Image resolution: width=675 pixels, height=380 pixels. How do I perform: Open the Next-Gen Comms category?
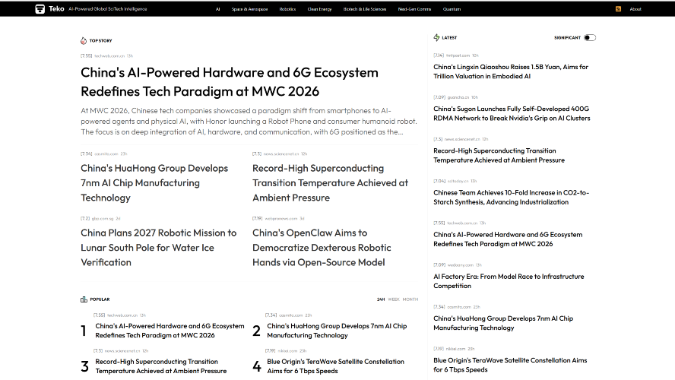(x=414, y=9)
